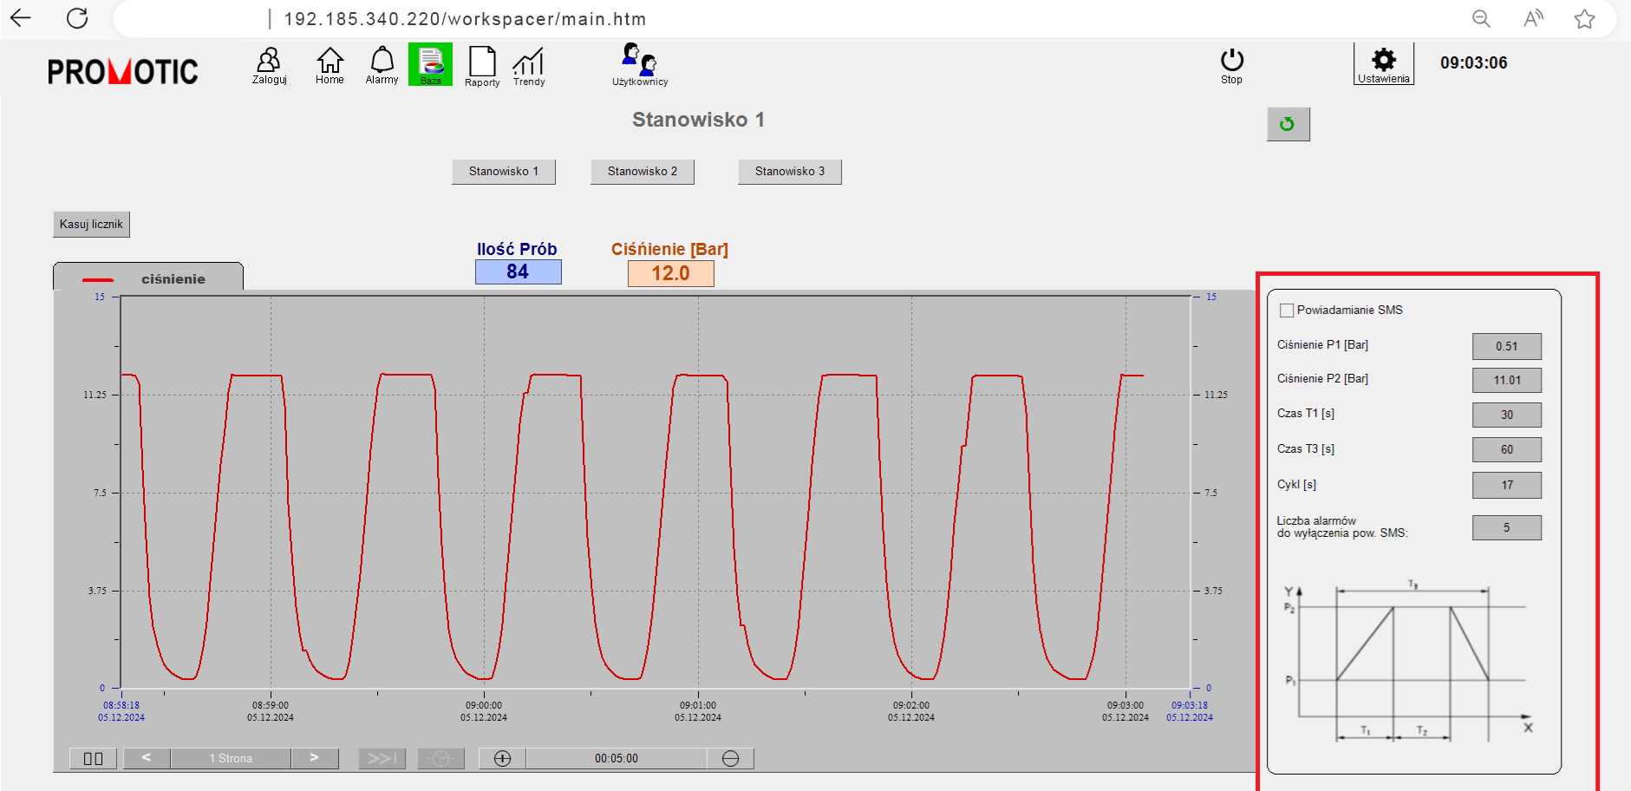1631x791 pixels.
Task: Click the 1 Strona page button
Action: click(230, 757)
